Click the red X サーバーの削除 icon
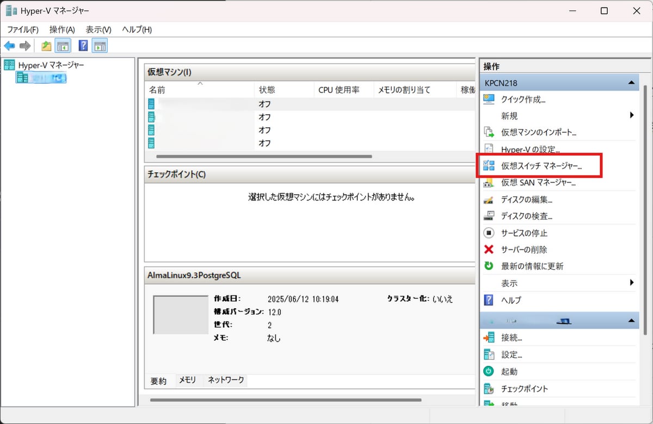The width and height of the screenshot is (653, 424). [489, 250]
